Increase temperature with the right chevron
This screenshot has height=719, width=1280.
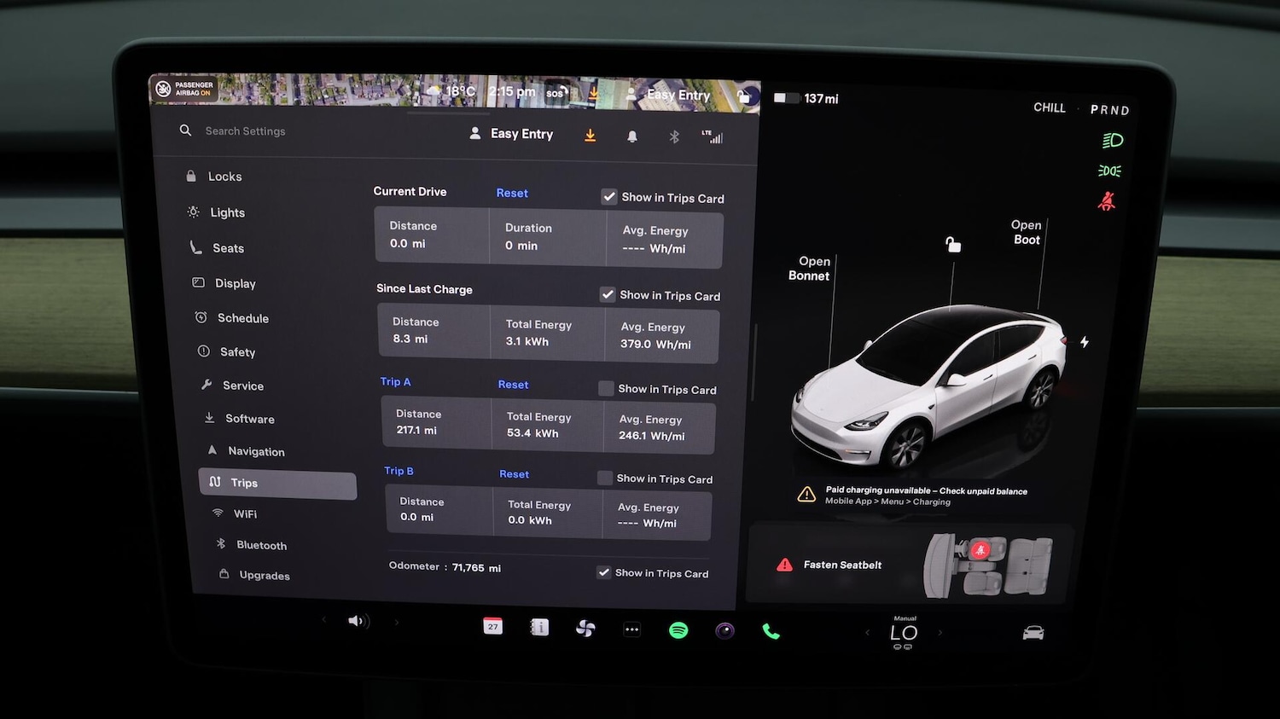tap(940, 633)
